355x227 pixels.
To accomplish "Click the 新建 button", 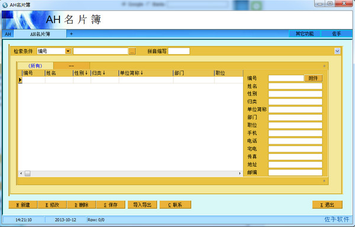I will coord(23,205).
